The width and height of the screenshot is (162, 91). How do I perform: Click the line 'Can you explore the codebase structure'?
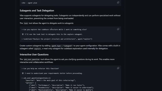[54, 30]
